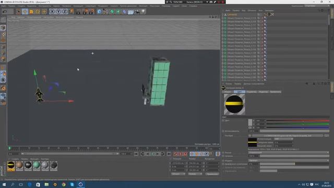Click texture file name bar
This screenshot has height=188, width=334.
click(x=288, y=136)
